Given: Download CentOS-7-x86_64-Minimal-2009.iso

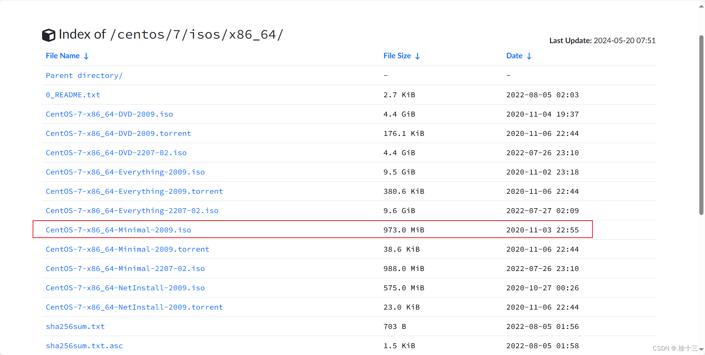Looking at the screenshot, I should coord(119,230).
